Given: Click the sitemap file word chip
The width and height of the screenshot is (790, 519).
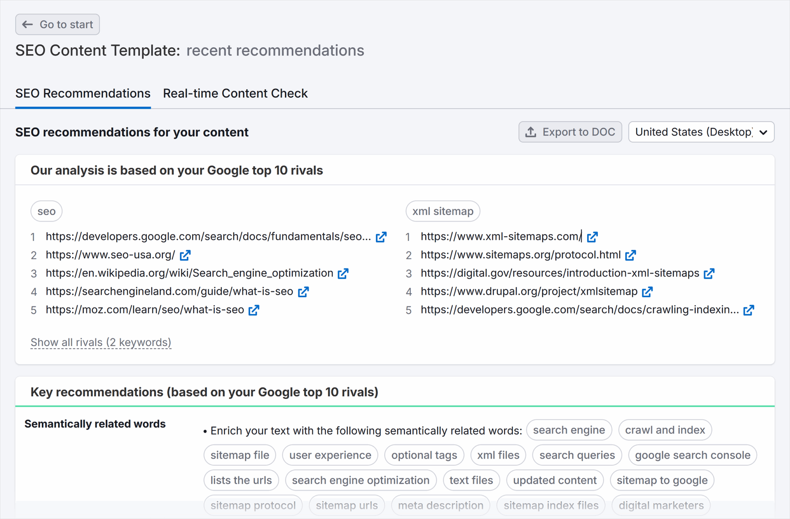Looking at the screenshot, I should (240, 455).
